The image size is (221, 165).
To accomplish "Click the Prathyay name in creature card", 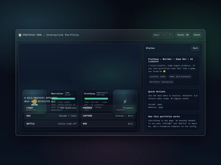I will point(90,94).
